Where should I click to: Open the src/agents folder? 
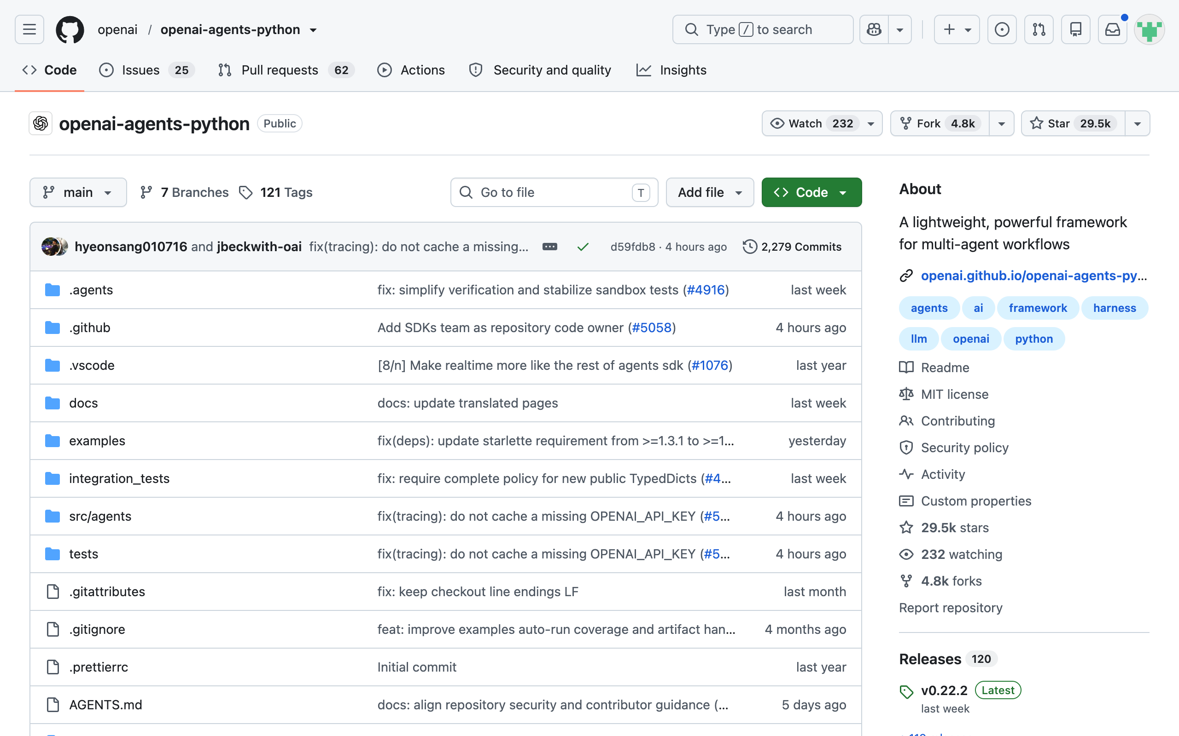pos(100,517)
